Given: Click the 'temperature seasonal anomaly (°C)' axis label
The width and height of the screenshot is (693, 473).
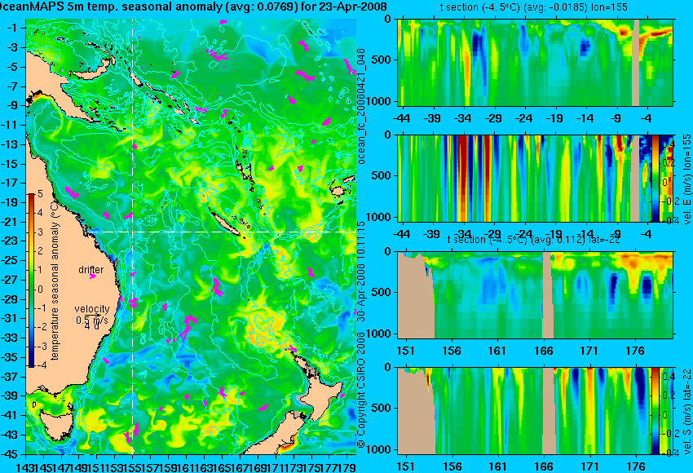Looking at the screenshot, I should pyautogui.click(x=55, y=280).
